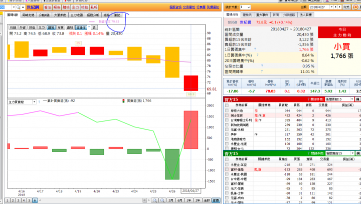The width and height of the screenshot is (361, 204).
Task: Click the date input field 2018/4/27
Action: click(x=319, y=7)
